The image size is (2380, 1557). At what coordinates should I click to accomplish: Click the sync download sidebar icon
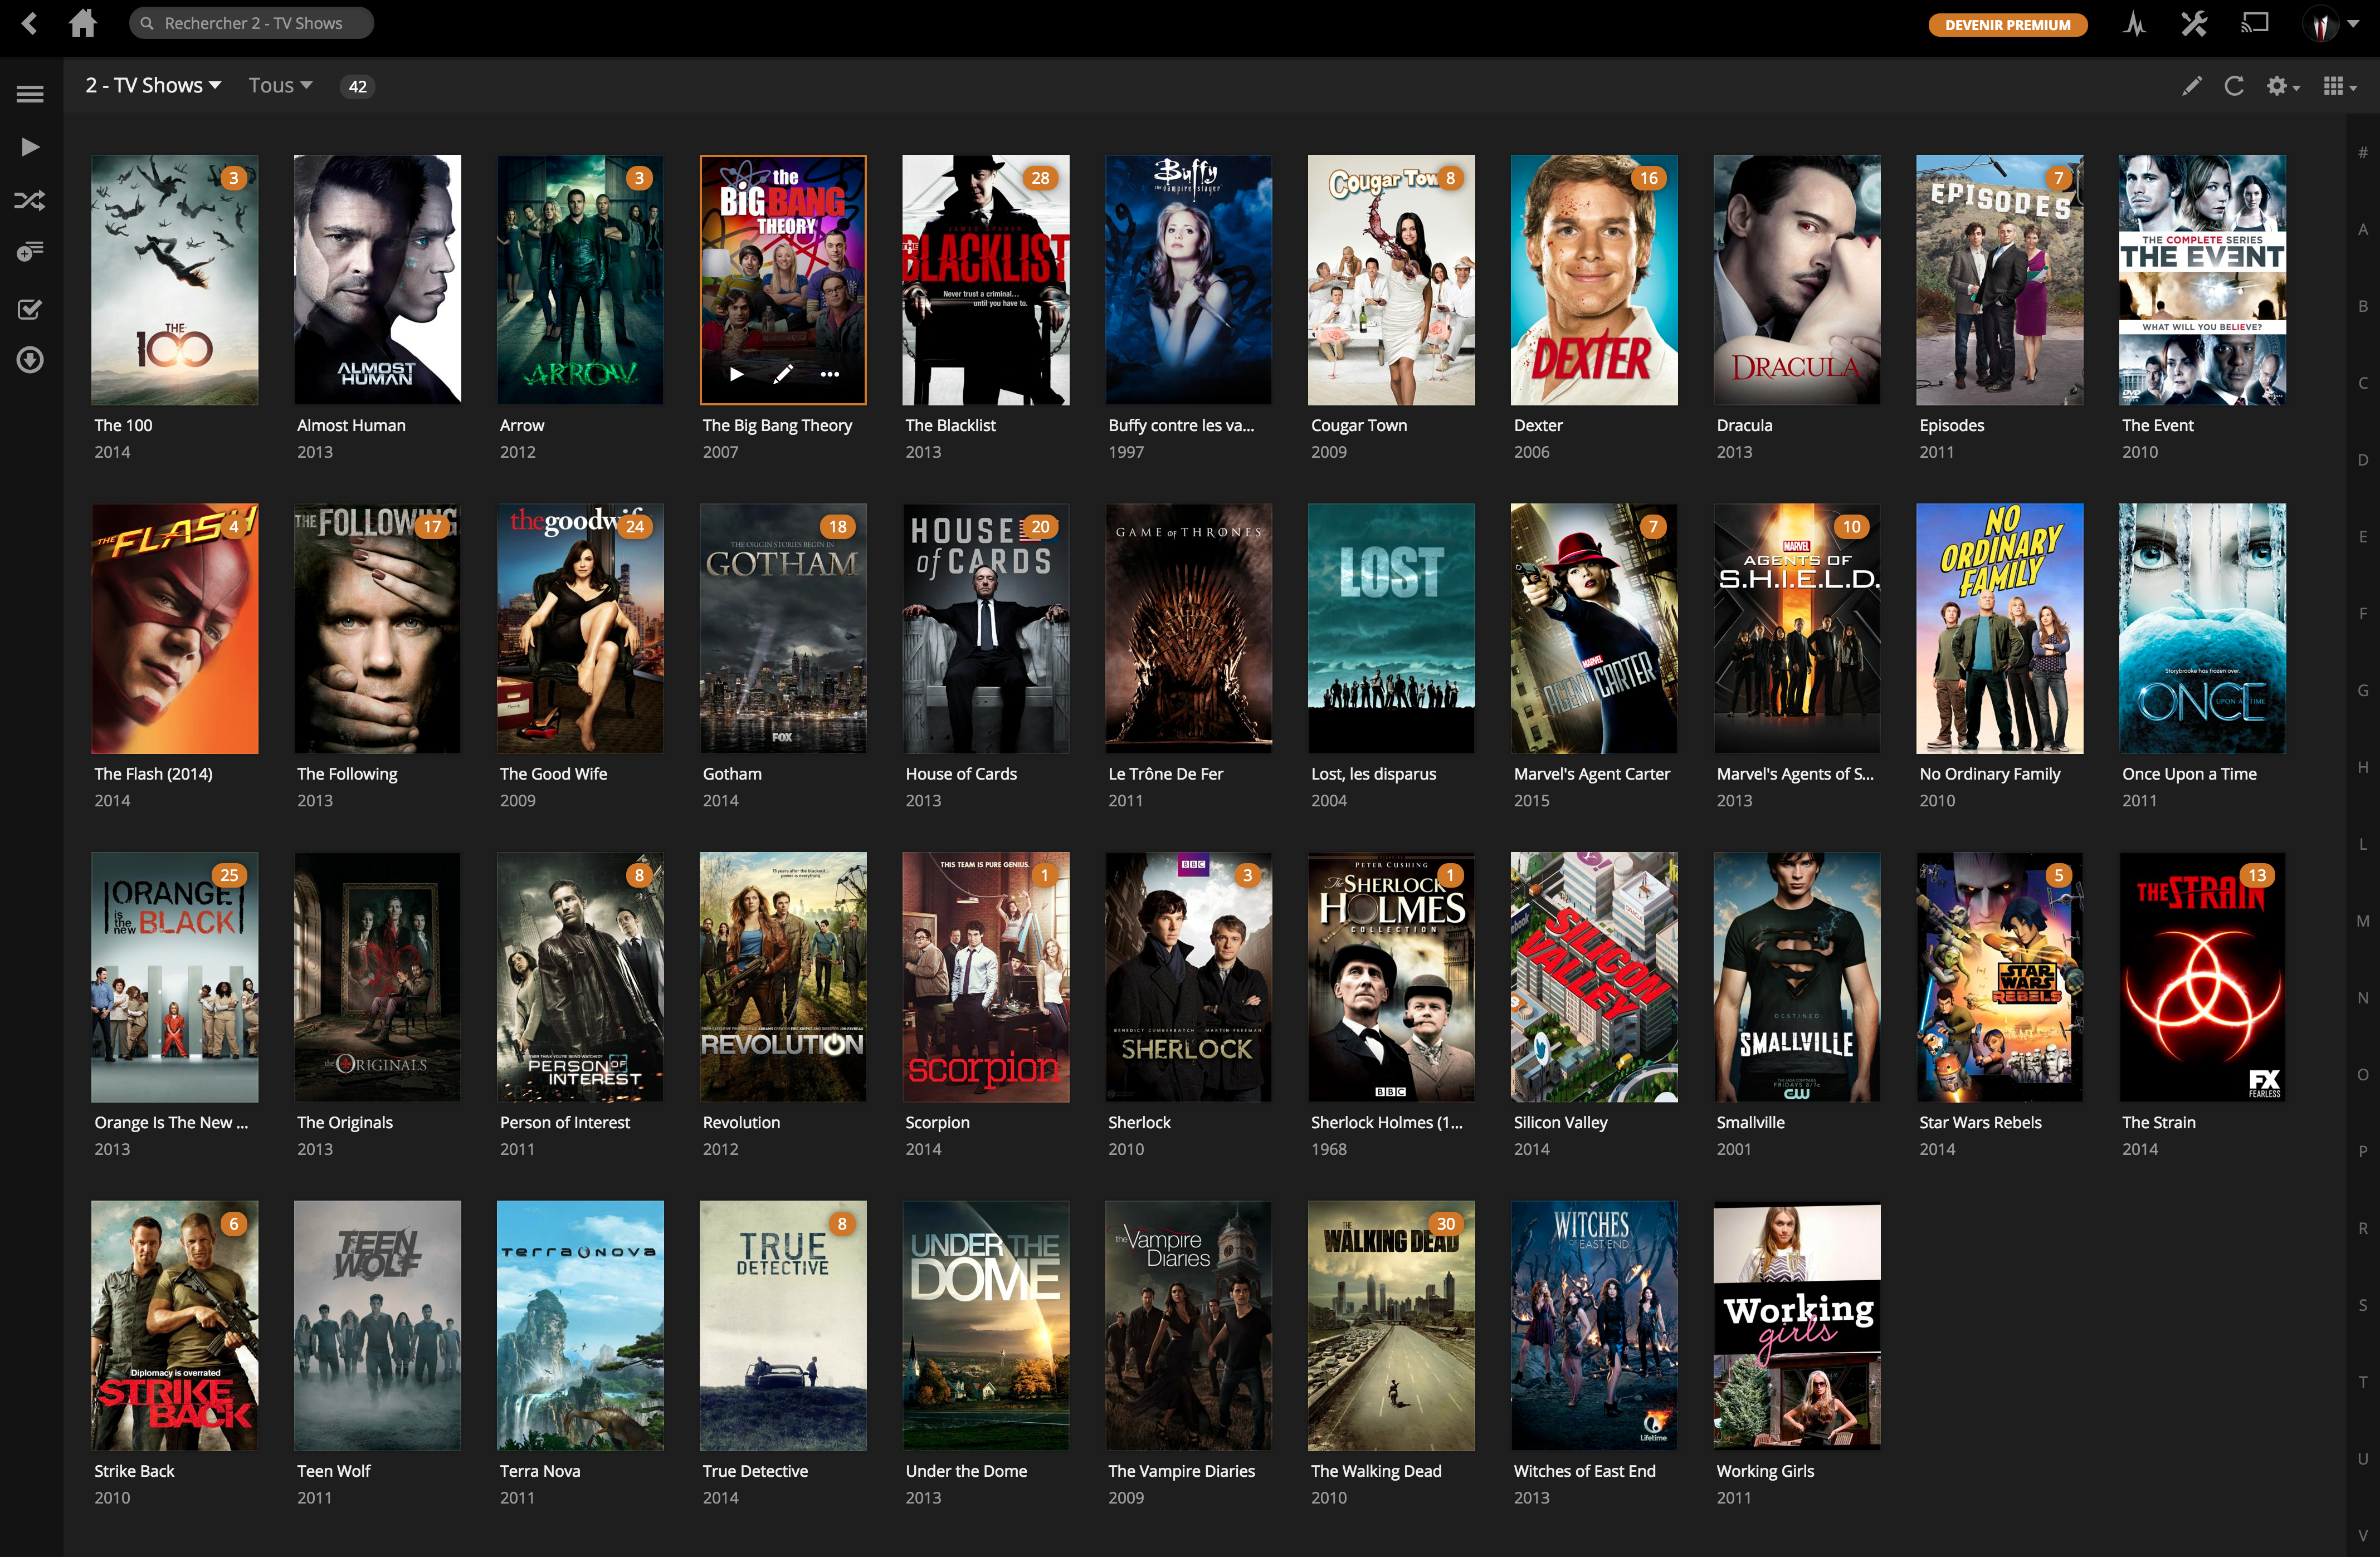(x=30, y=360)
